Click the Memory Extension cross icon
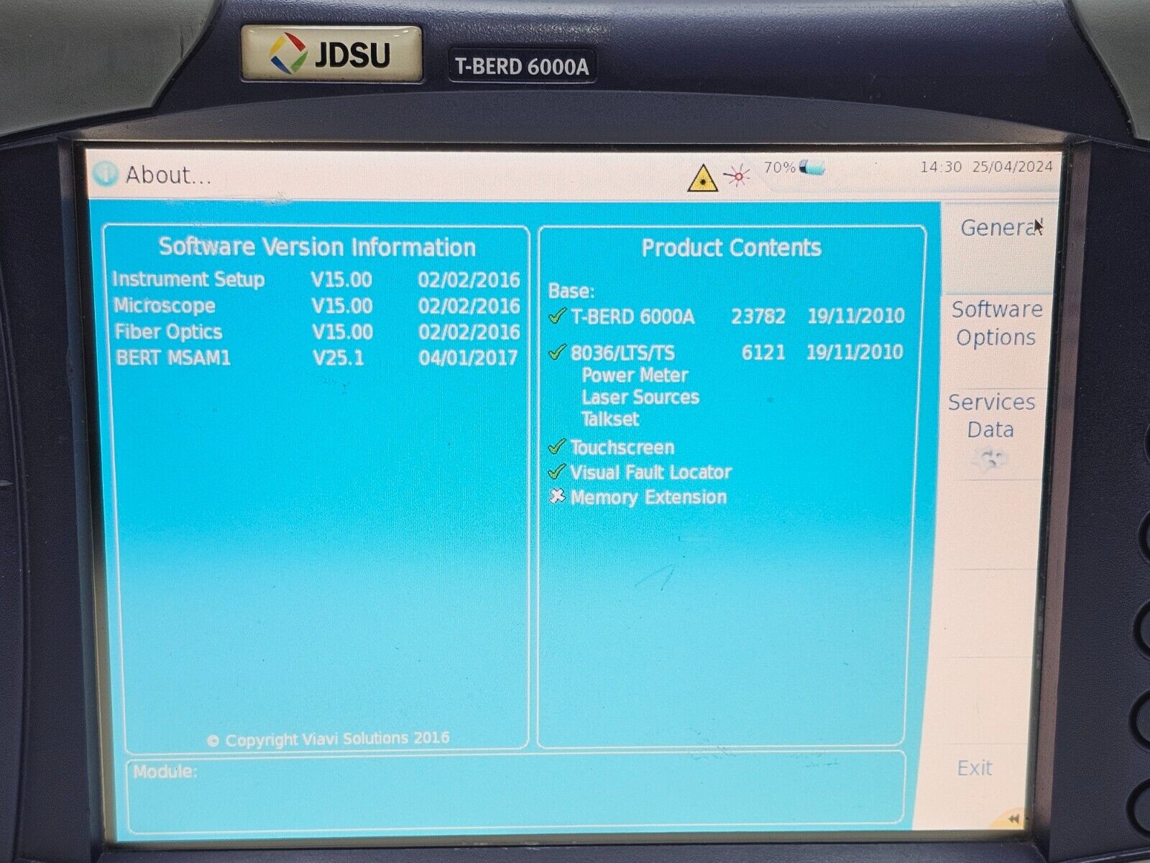The width and height of the screenshot is (1150, 863). coord(557,496)
